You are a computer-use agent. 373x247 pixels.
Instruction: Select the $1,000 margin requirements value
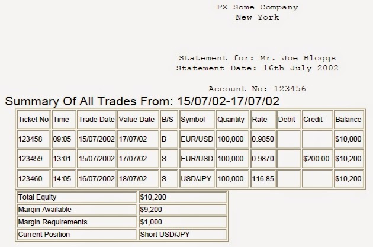[183, 222]
